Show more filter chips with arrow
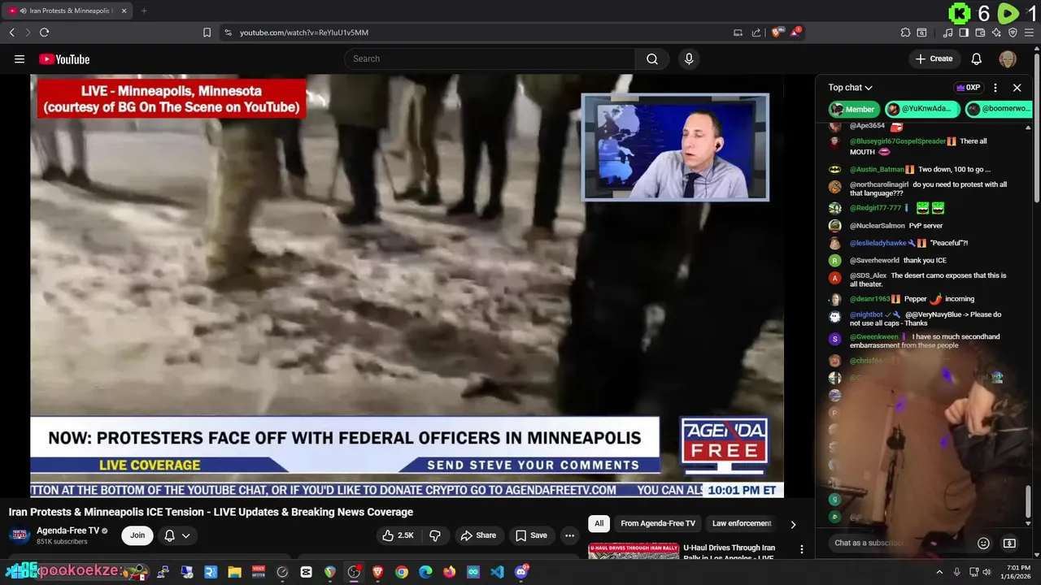This screenshot has height=585, width=1041. 793,524
